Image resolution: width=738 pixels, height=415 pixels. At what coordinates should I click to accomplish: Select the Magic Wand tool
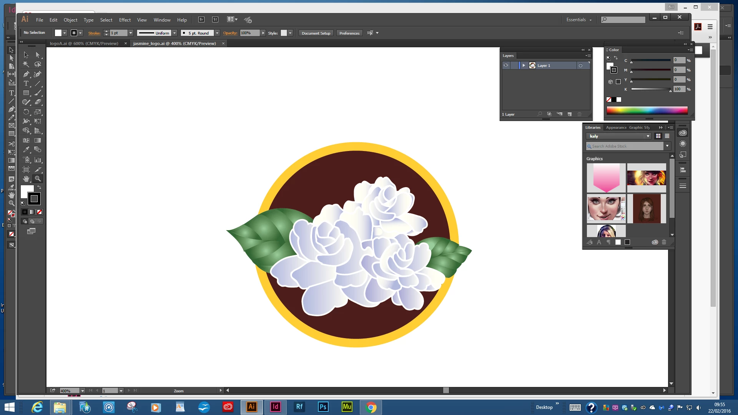point(26,64)
